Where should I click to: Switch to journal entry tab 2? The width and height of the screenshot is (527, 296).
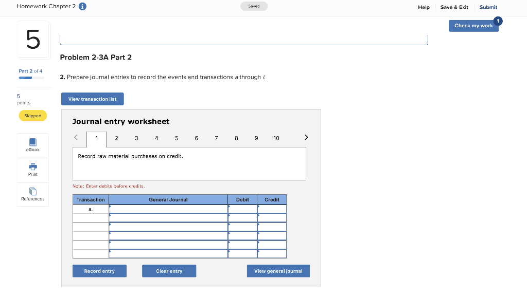pyautogui.click(x=117, y=138)
